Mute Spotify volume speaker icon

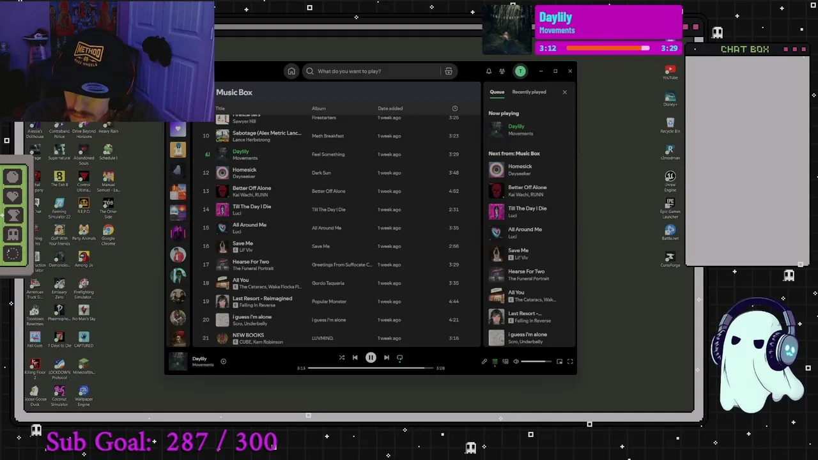click(516, 362)
